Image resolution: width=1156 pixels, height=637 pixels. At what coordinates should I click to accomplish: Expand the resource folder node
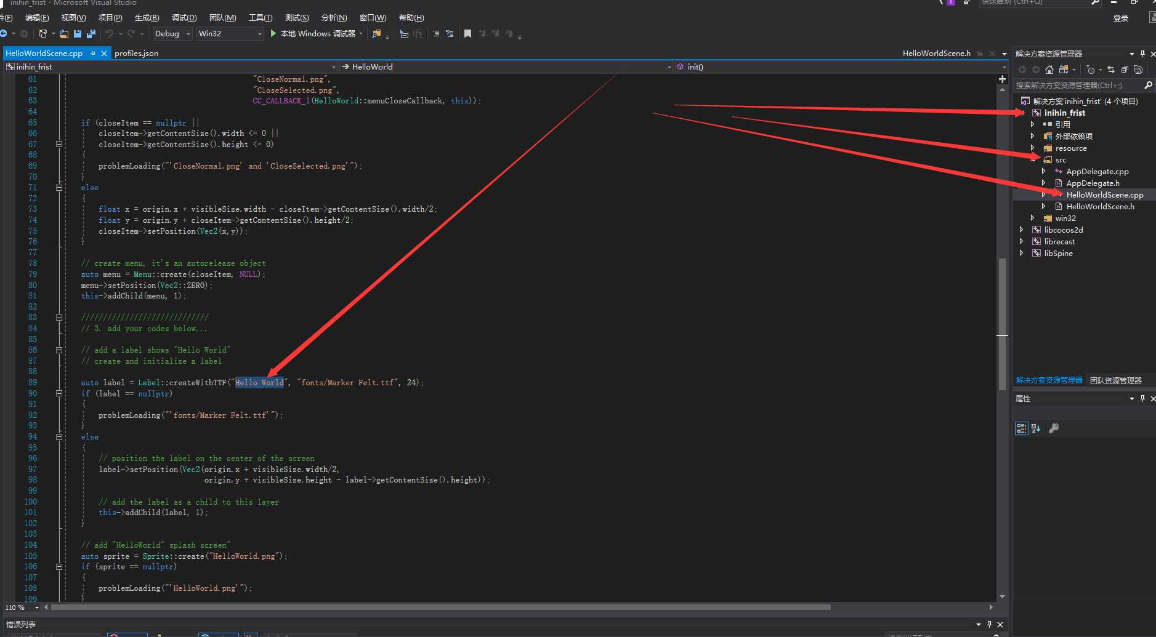point(1033,148)
